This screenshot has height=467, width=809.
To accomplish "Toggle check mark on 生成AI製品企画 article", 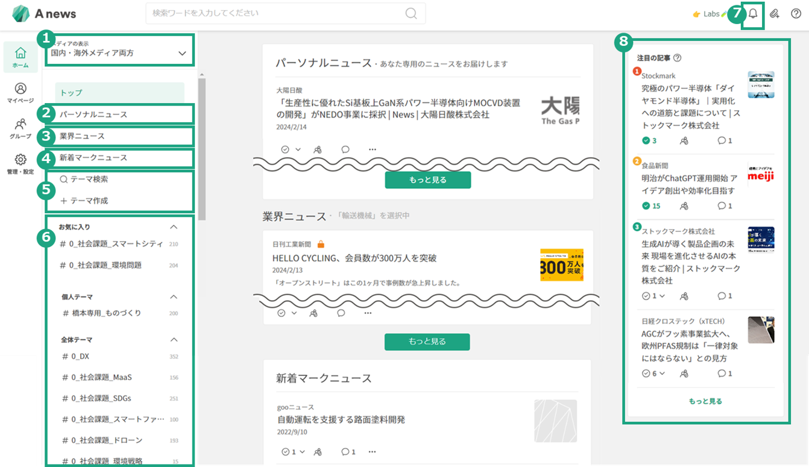I will 646,296.
